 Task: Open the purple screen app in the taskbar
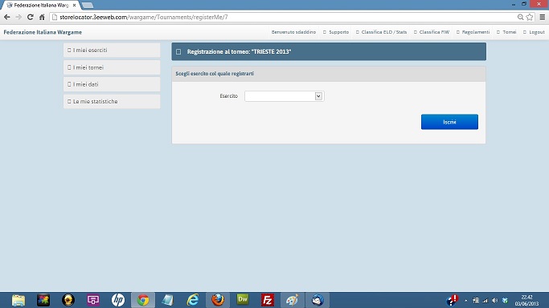(x=93, y=300)
